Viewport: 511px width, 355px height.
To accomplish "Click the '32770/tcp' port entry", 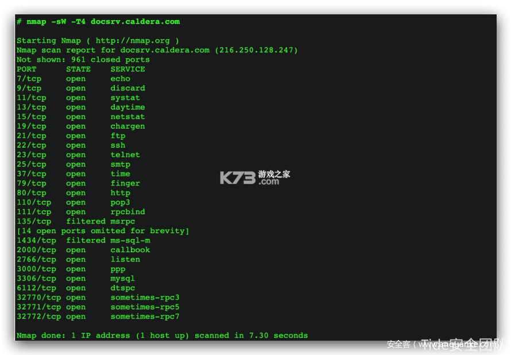I will point(39,298).
